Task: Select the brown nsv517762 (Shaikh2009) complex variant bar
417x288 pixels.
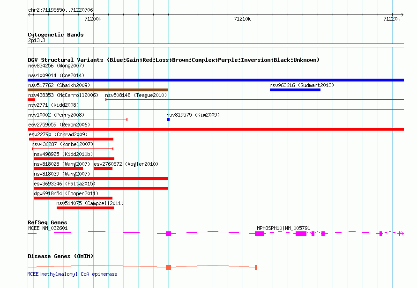Action: click(x=98, y=90)
